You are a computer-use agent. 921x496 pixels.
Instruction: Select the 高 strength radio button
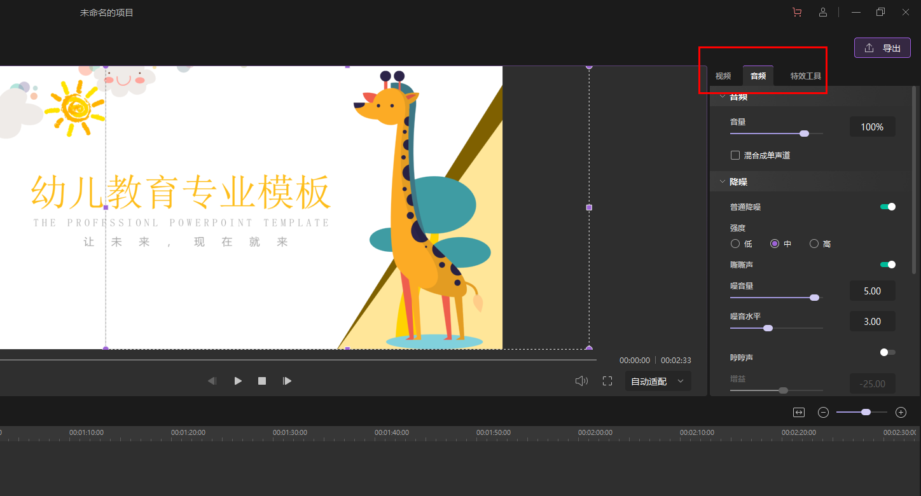(x=814, y=244)
